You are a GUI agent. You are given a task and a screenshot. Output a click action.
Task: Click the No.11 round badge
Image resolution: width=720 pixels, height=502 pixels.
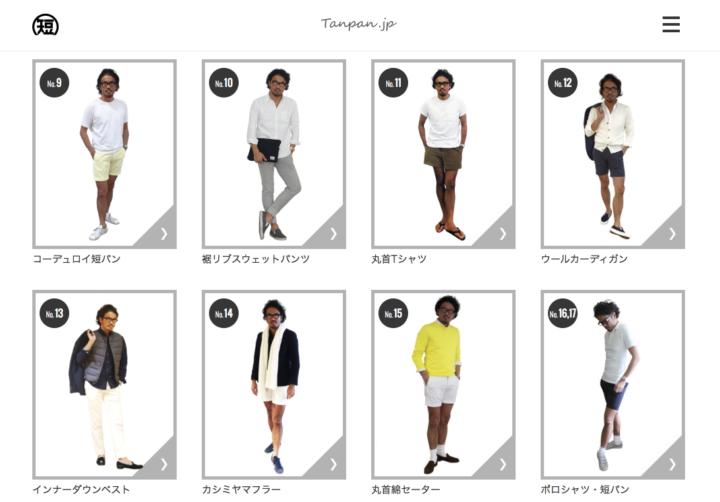pyautogui.click(x=394, y=83)
